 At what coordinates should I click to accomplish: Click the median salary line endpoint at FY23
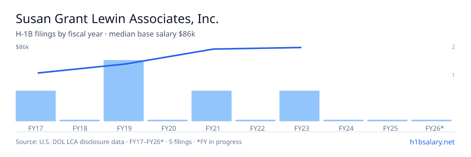pyautogui.click(x=300, y=47)
